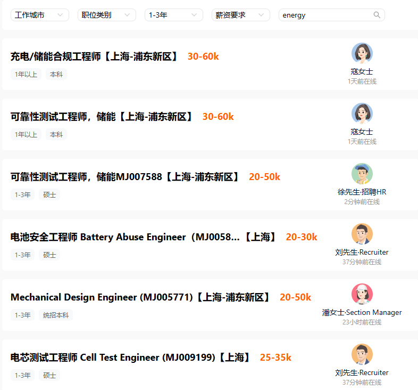
Task: Click 潘女士 Section Manager avatar
Action: click(362, 294)
